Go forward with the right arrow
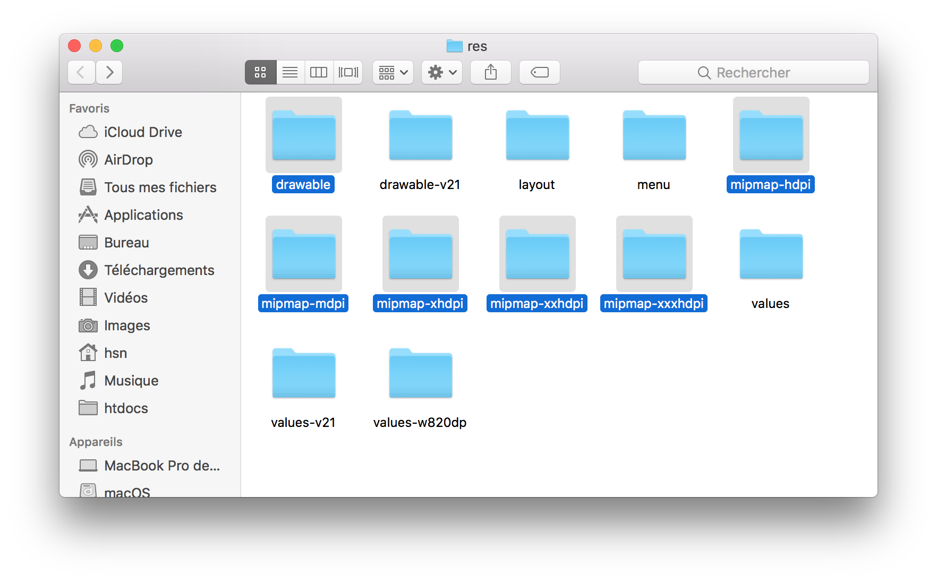 tap(109, 72)
